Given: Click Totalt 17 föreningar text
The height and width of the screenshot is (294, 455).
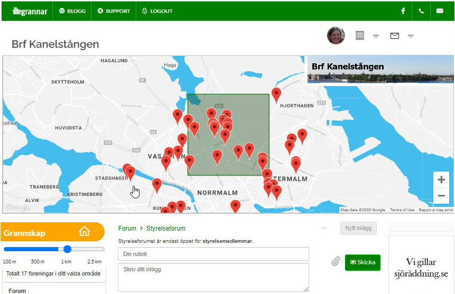Looking at the screenshot, I should click(53, 273).
